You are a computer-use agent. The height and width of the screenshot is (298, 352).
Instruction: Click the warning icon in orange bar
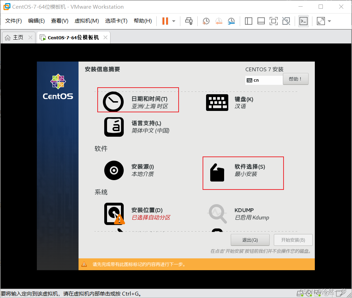84,264
